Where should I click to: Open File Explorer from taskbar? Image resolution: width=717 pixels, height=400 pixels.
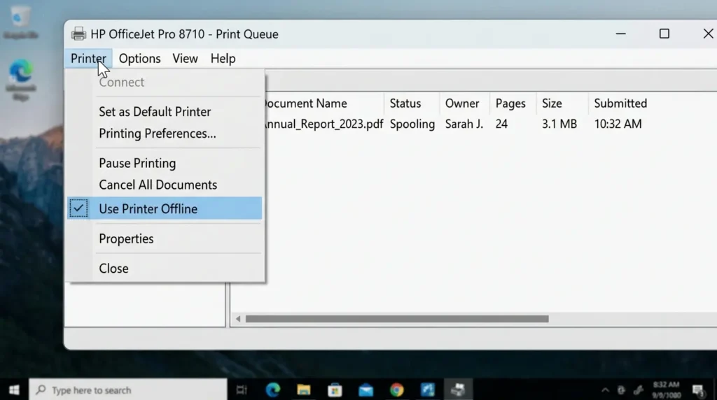304,390
